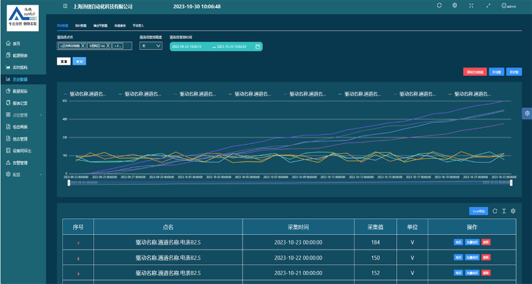This screenshot has height=284, width=532.
Task: Open 报表记录 in the sidebar
Action: pos(23,103)
